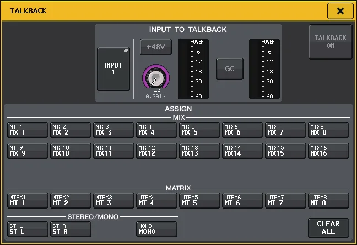Assign talkback to MIX8 MX 8
The height and width of the screenshot is (245, 357).
328,130
